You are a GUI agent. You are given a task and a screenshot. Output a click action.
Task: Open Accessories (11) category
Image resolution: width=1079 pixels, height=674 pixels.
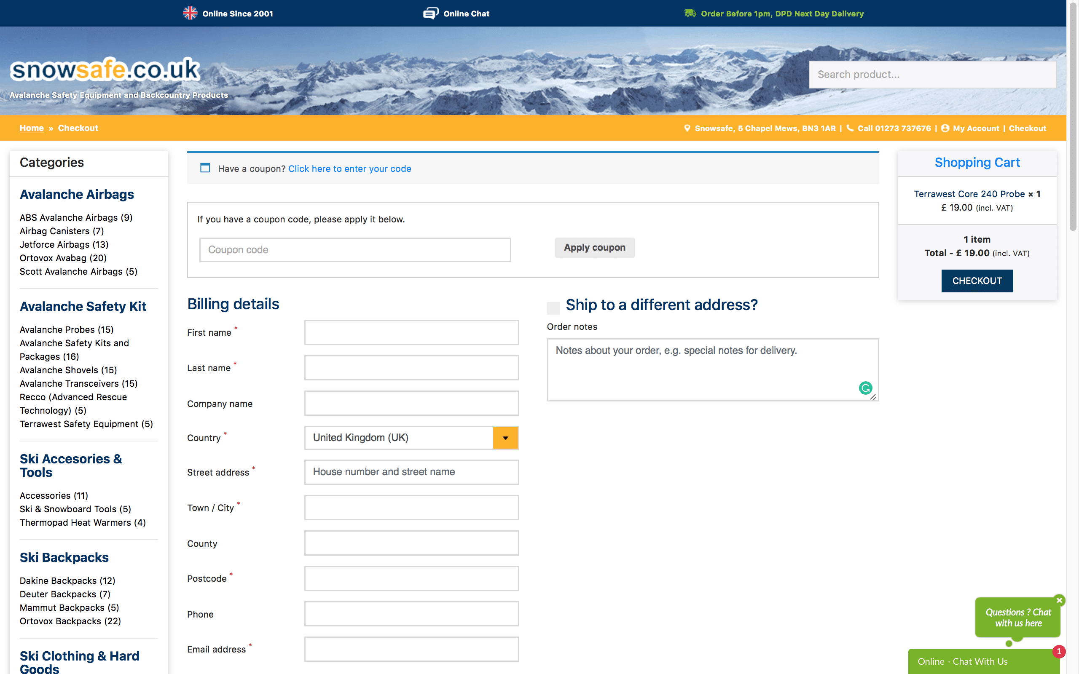pos(54,496)
